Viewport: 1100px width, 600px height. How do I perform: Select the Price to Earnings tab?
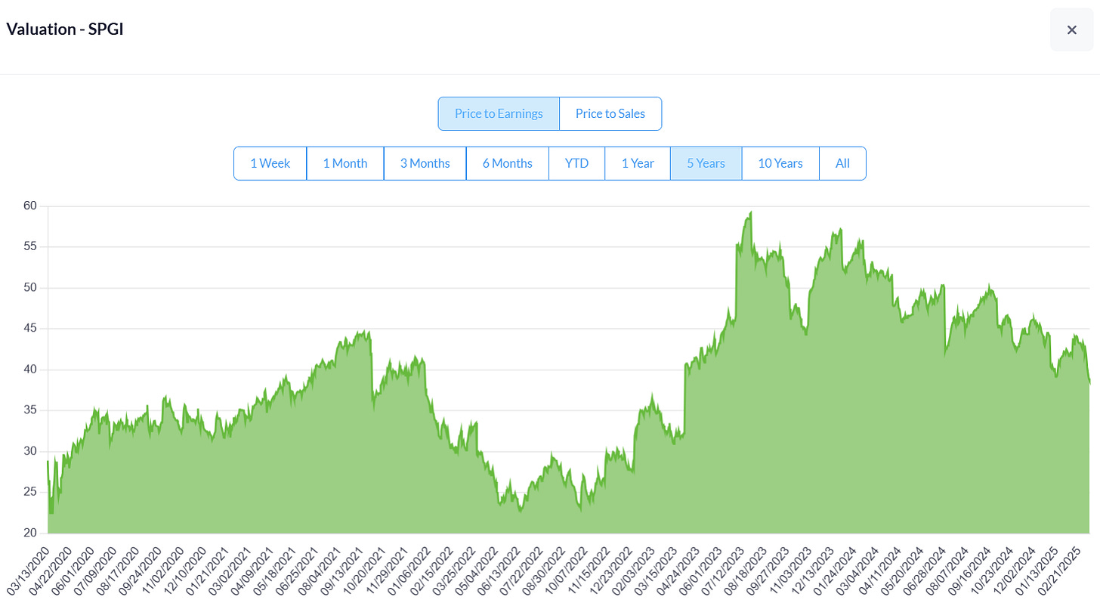pos(499,113)
